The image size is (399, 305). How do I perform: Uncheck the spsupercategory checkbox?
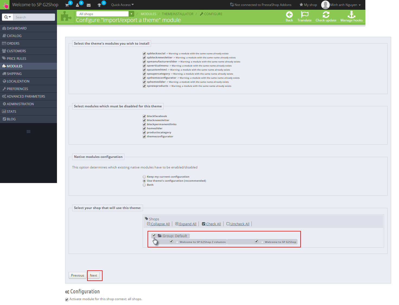[x=144, y=74]
